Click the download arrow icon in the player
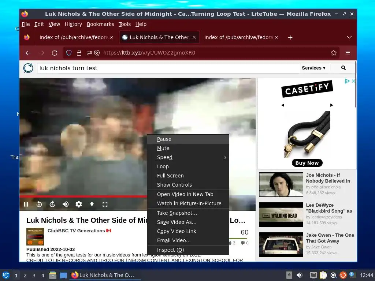 pyautogui.click(x=92, y=204)
